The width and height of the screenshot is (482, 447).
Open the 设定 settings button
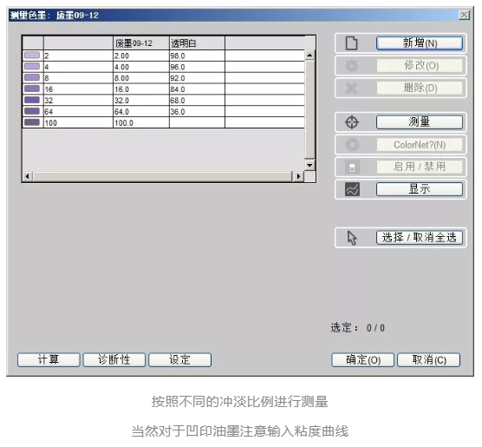(x=179, y=359)
